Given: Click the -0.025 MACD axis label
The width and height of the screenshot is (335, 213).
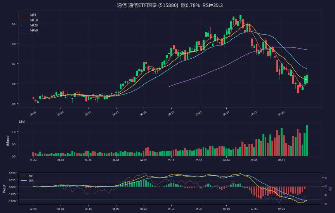Looking at the screenshot, I should [12, 194].
